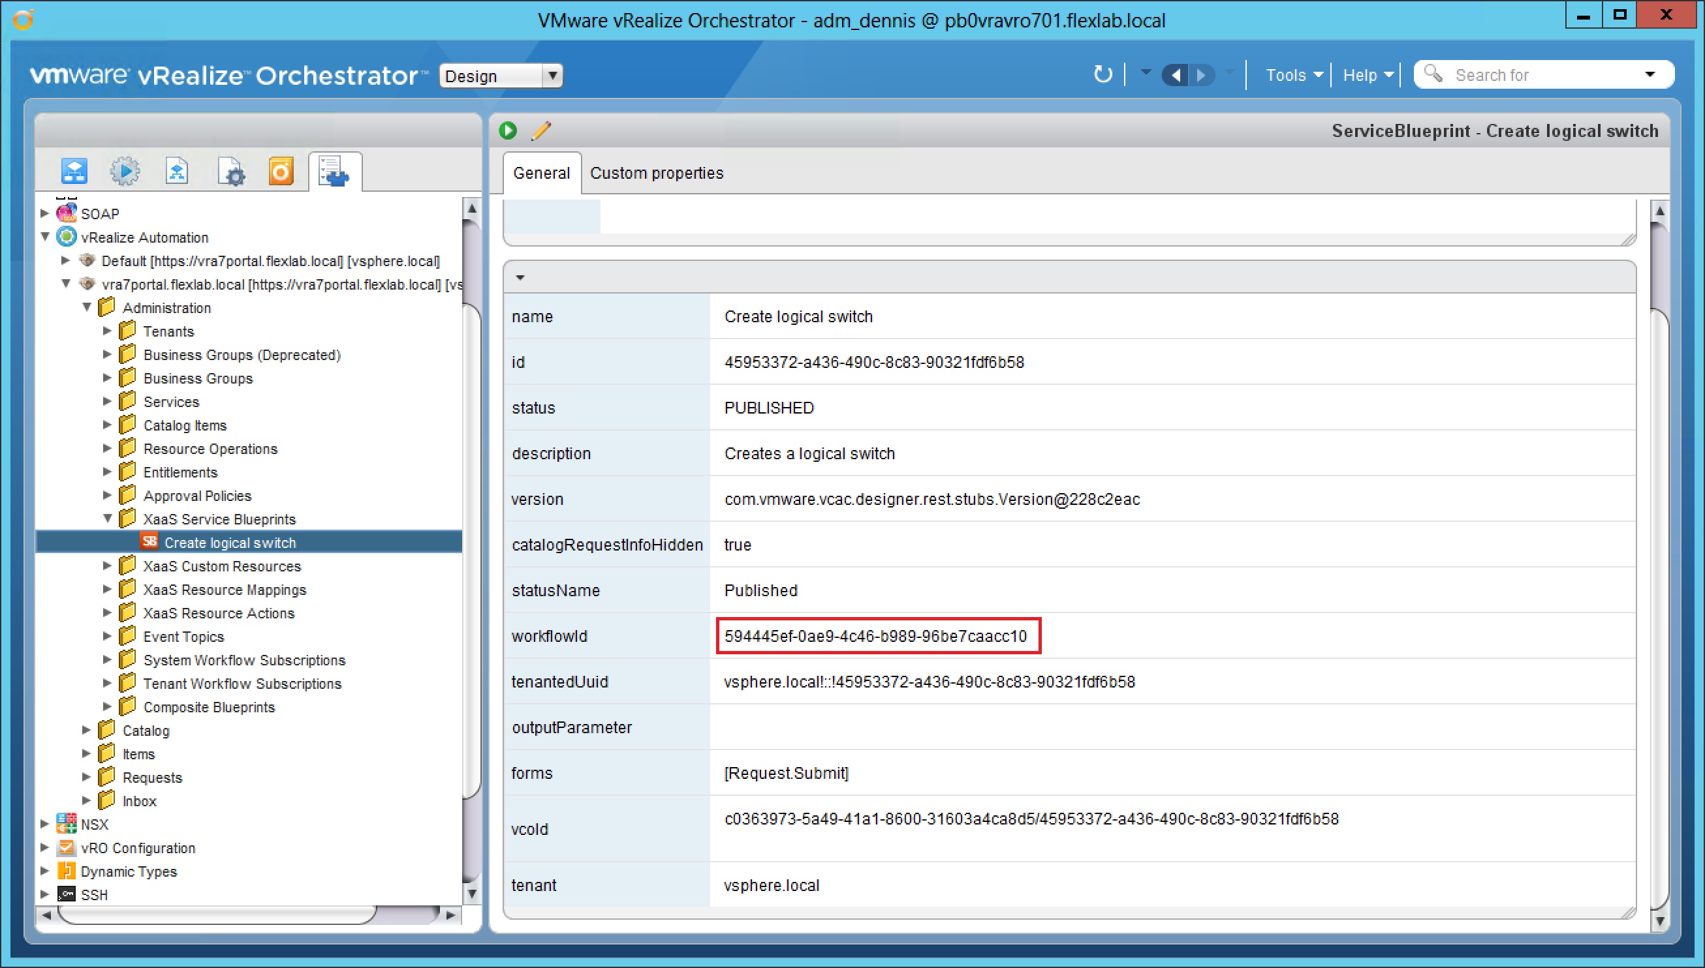
Task: Open the Actions view tab icon
Action: (x=232, y=172)
